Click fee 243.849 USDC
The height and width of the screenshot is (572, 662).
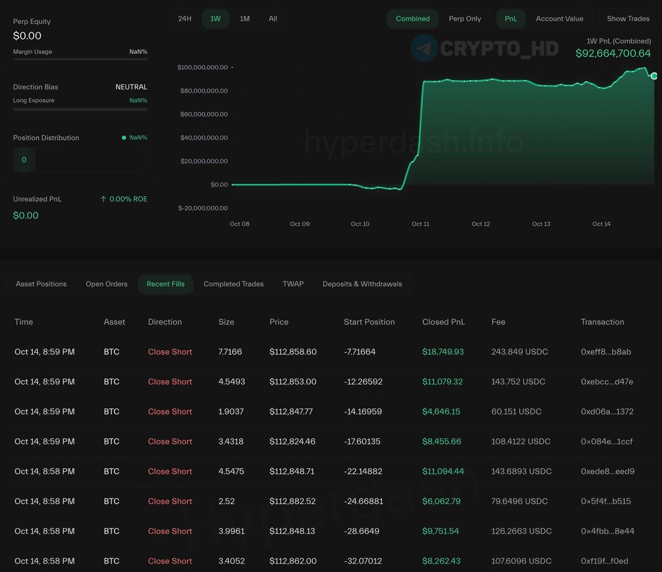tap(520, 352)
